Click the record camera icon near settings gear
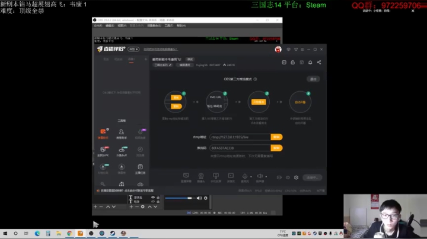Screen dimensions: 427x239 tap(279, 177)
